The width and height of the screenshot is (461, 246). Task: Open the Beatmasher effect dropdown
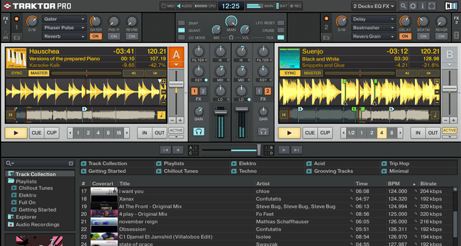point(373,28)
